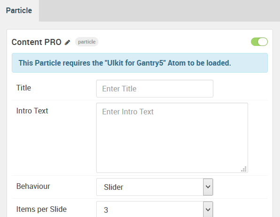Click the Content PRO heading text
Image resolution: width=280 pixels, height=217 pixels.
pos(37,42)
